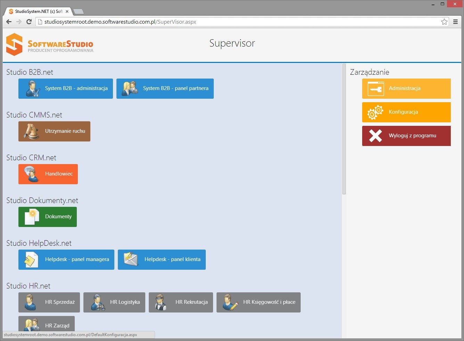The image size is (464, 341).
Task: Click the Konfiguracja gears icon
Action: coord(375,112)
